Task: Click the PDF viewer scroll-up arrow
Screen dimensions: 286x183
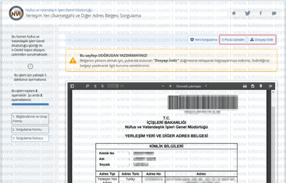Action: [273, 92]
